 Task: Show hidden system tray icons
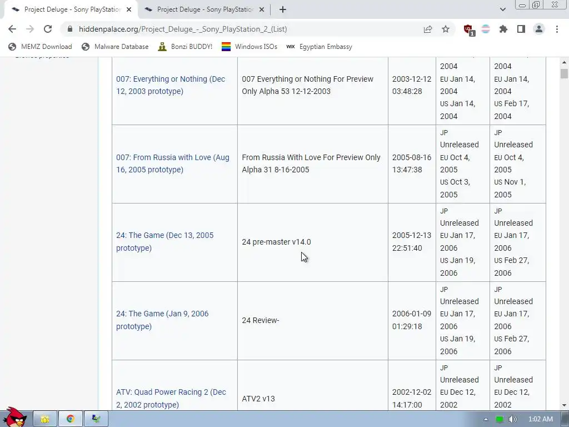pyautogui.click(x=486, y=419)
